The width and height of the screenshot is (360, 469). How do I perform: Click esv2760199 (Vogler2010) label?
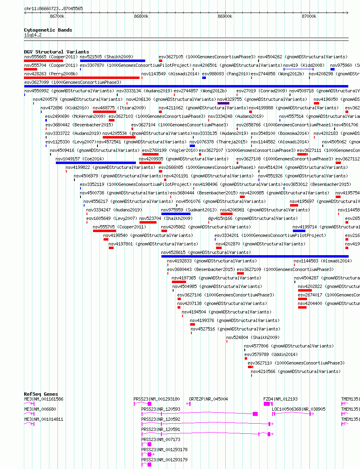(x=170, y=150)
